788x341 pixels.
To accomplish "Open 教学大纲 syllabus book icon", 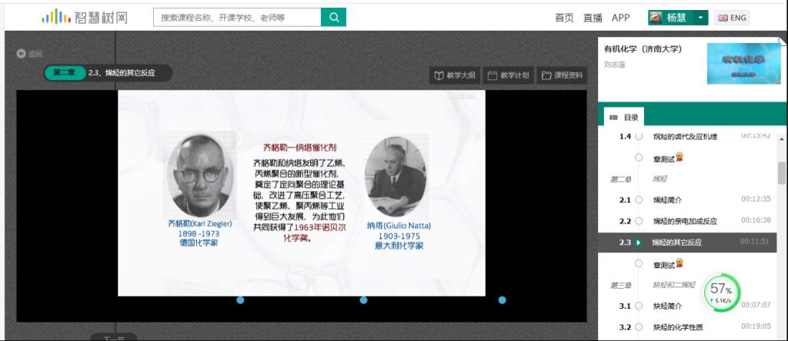I will (439, 75).
